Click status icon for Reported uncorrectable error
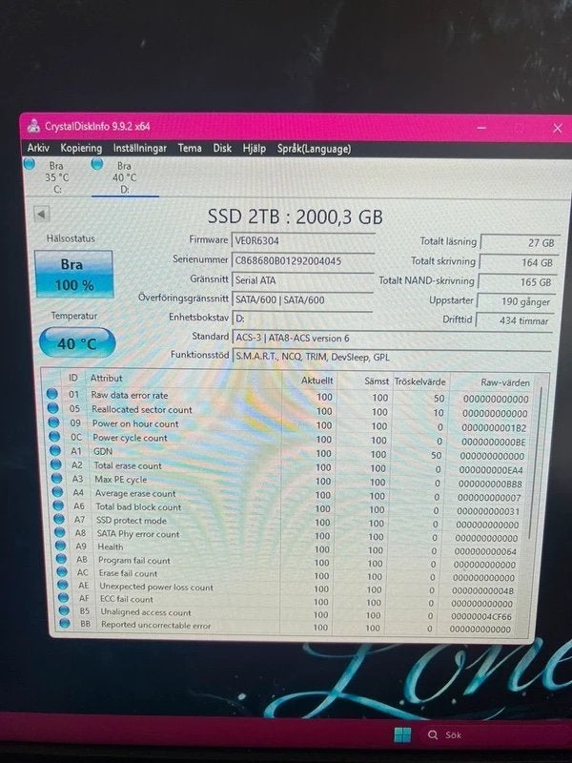 65,624
